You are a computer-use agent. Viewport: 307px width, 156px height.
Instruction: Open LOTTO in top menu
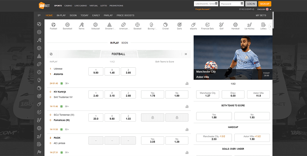click(x=104, y=6)
